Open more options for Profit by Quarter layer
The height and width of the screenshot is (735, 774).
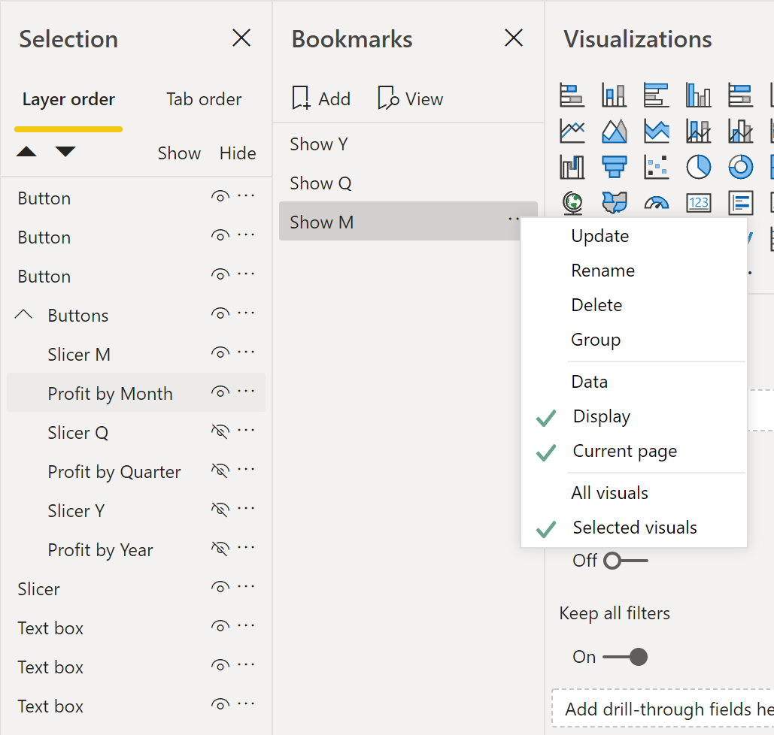[x=246, y=469]
